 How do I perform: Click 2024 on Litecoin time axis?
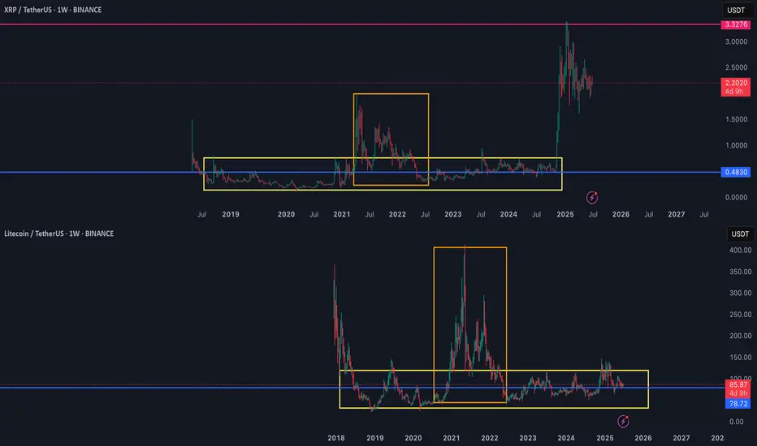(566, 438)
